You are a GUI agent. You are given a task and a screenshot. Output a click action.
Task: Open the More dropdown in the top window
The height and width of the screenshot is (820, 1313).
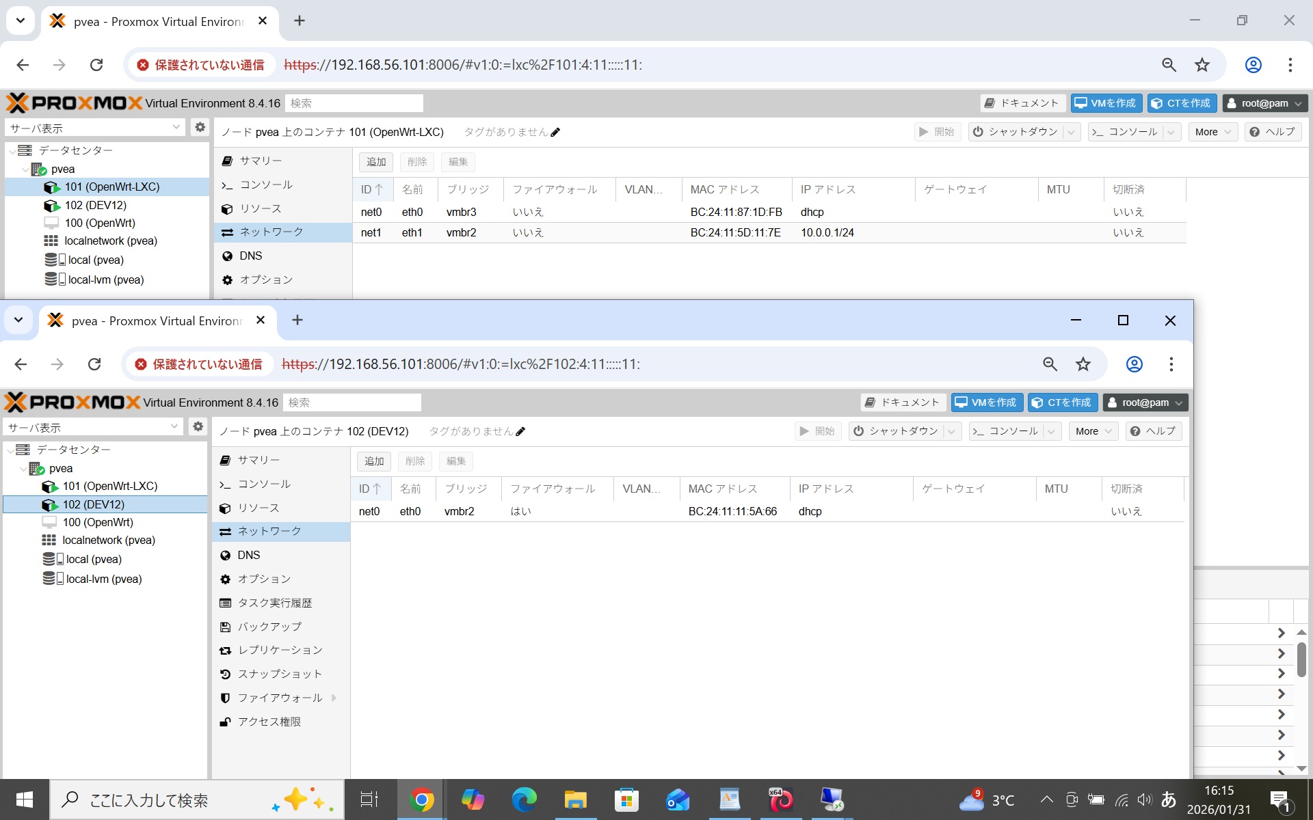1212,132
